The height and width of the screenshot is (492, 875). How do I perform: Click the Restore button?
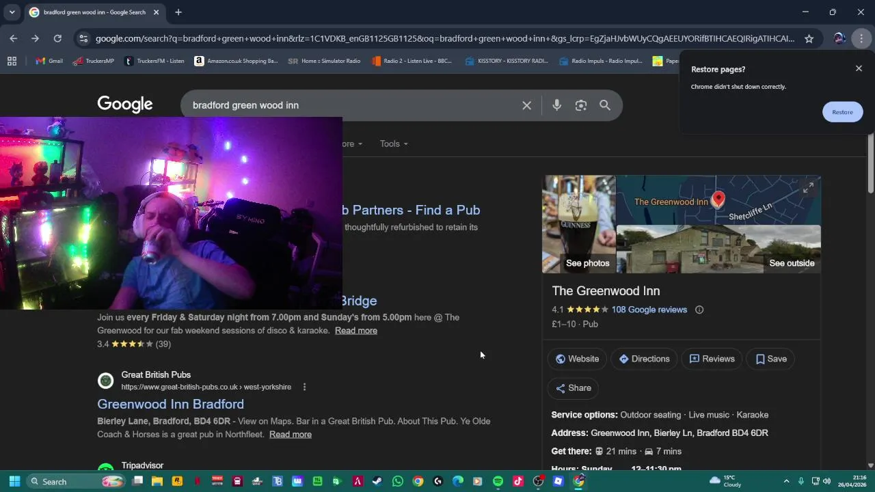[842, 112]
